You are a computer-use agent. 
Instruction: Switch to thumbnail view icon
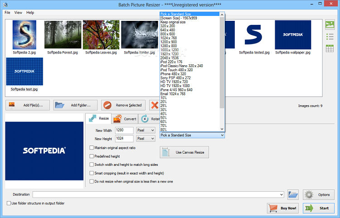pos(330,24)
